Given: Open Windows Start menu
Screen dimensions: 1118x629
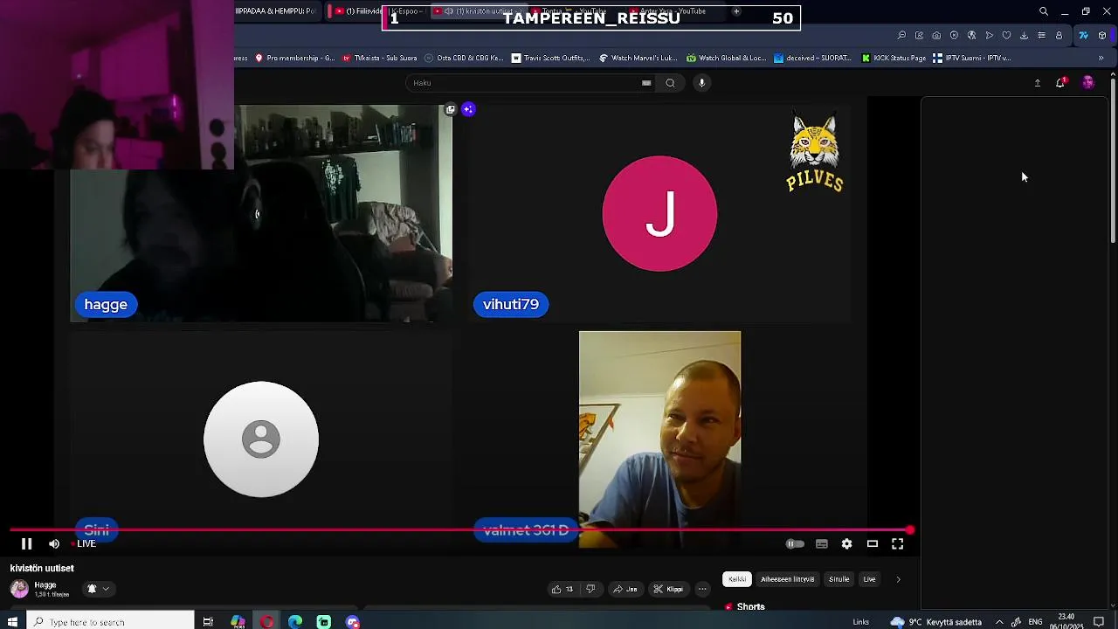Looking at the screenshot, I should pos(12,621).
